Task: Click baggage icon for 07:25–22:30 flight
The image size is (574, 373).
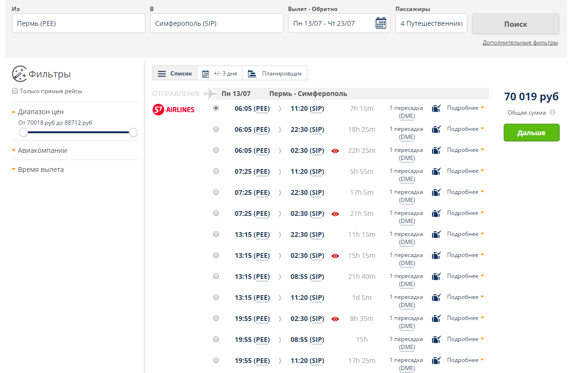Action: (436, 192)
